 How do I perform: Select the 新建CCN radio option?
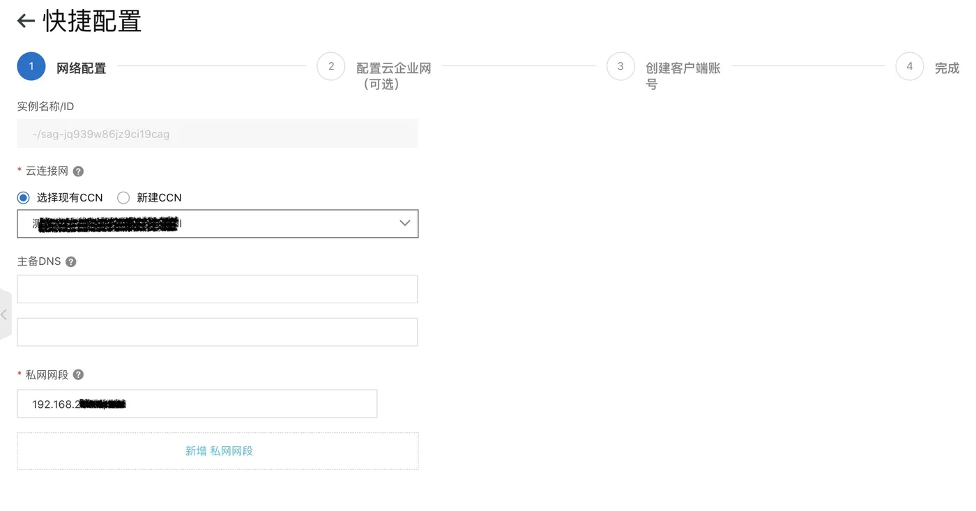point(123,198)
